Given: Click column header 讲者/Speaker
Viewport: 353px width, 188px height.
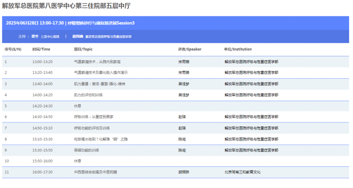Looking at the screenshot, I should click(190, 49).
